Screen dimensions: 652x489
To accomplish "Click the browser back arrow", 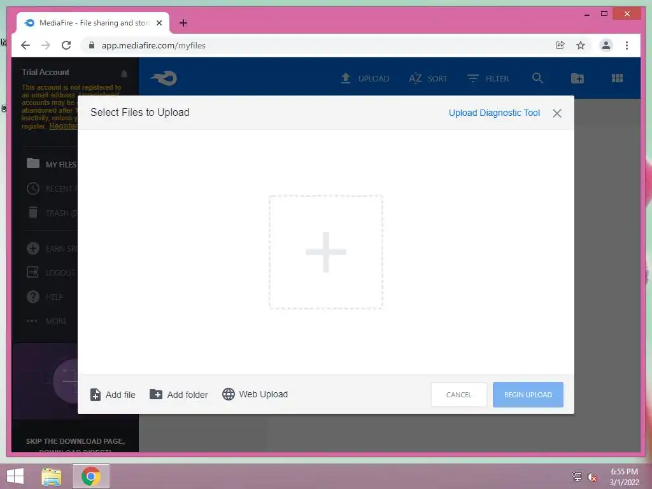I will click(x=25, y=45).
